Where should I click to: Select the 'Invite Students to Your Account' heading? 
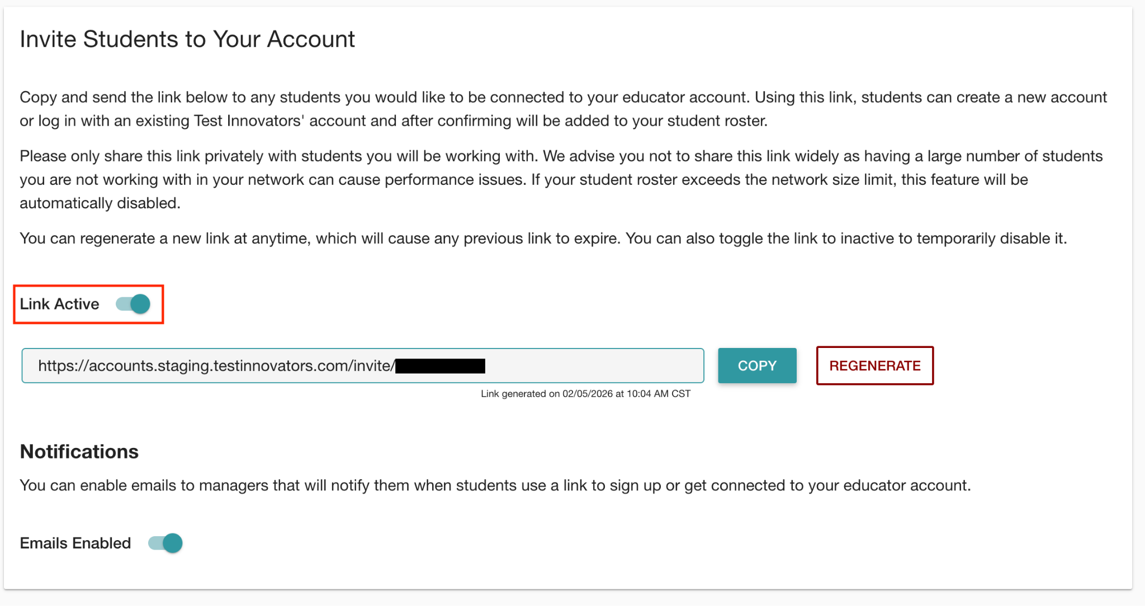click(187, 39)
